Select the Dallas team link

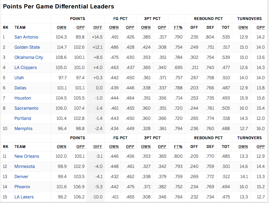click(x=20, y=88)
